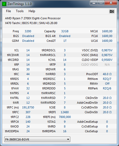
Task: Click the tREFI (ns) value 7800,000
Action: click(65, 117)
